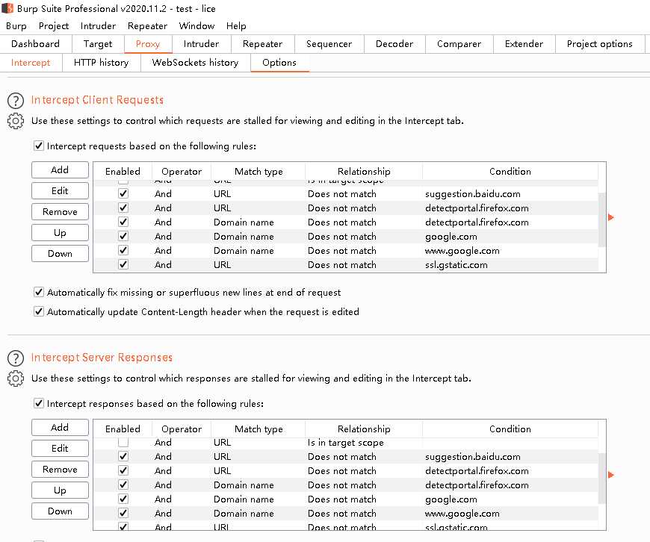Open the Repeater menu in menu bar
650x542 pixels.
pos(148,25)
